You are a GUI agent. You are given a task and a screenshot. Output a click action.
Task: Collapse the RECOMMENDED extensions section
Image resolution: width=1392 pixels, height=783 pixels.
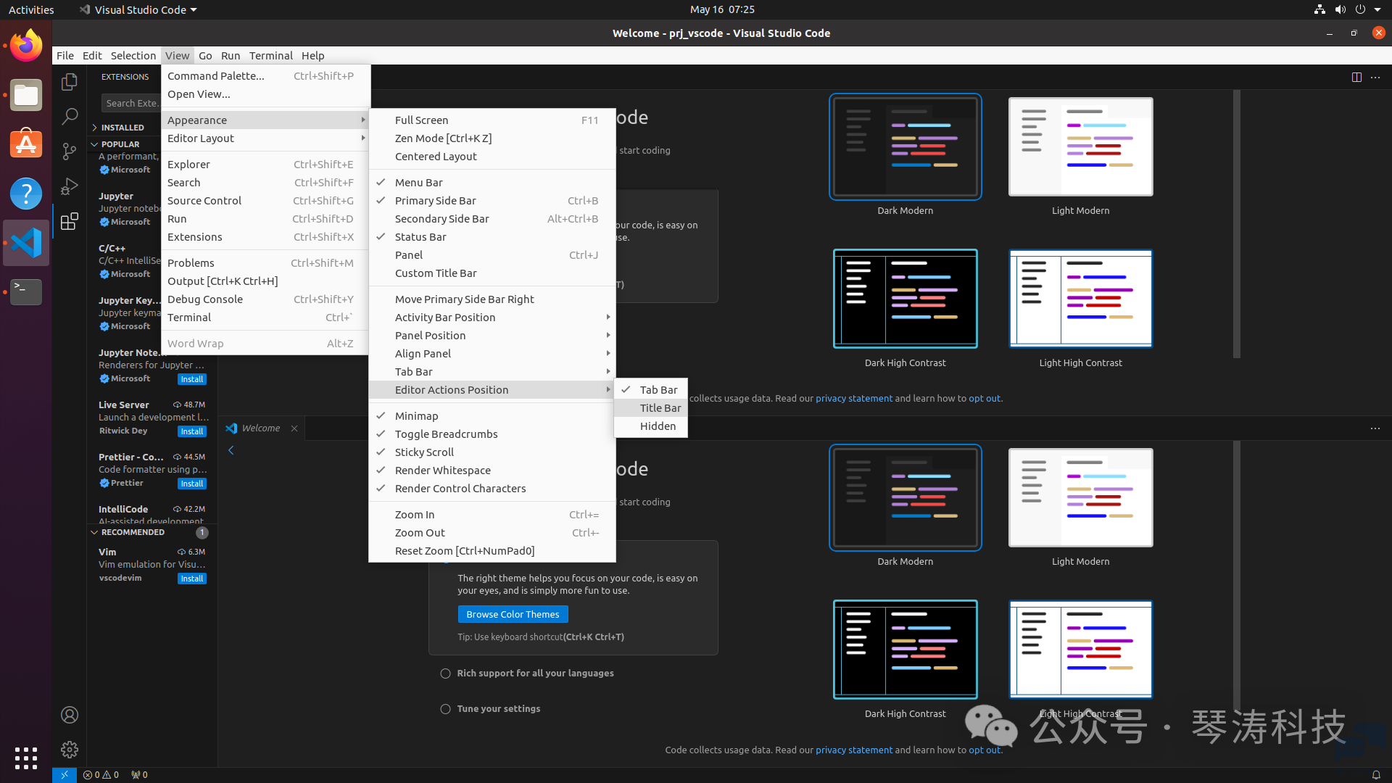pyautogui.click(x=152, y=532)
